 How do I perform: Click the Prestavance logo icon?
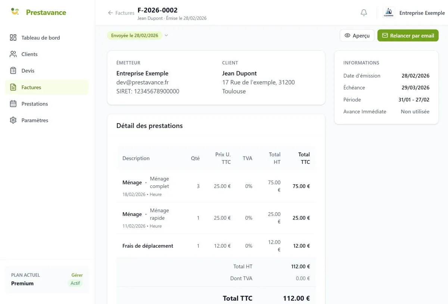15,12
